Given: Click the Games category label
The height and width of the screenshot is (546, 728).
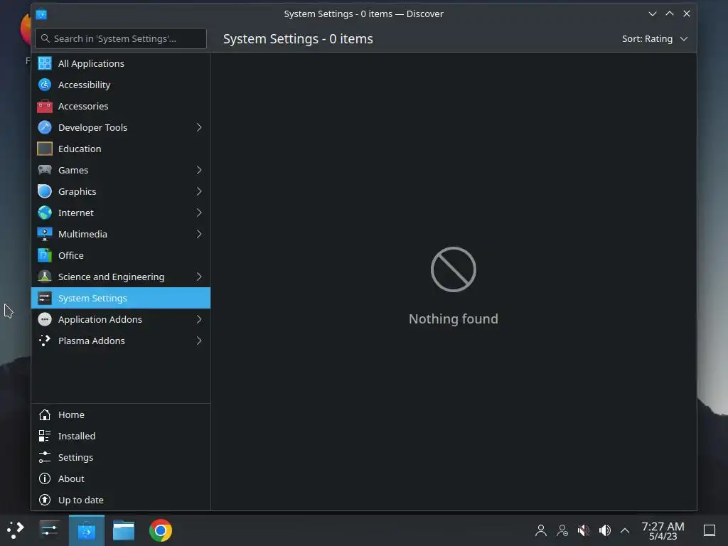Looking at the screenshot, I should click(x=73, y=170).
